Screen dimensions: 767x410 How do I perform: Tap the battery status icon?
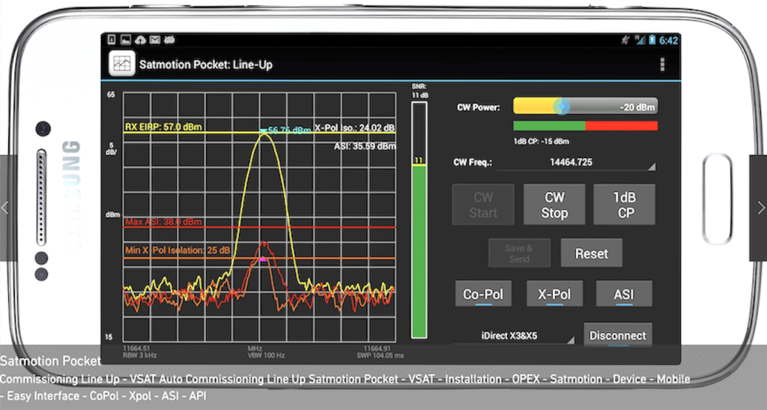[x=652, y=40]
